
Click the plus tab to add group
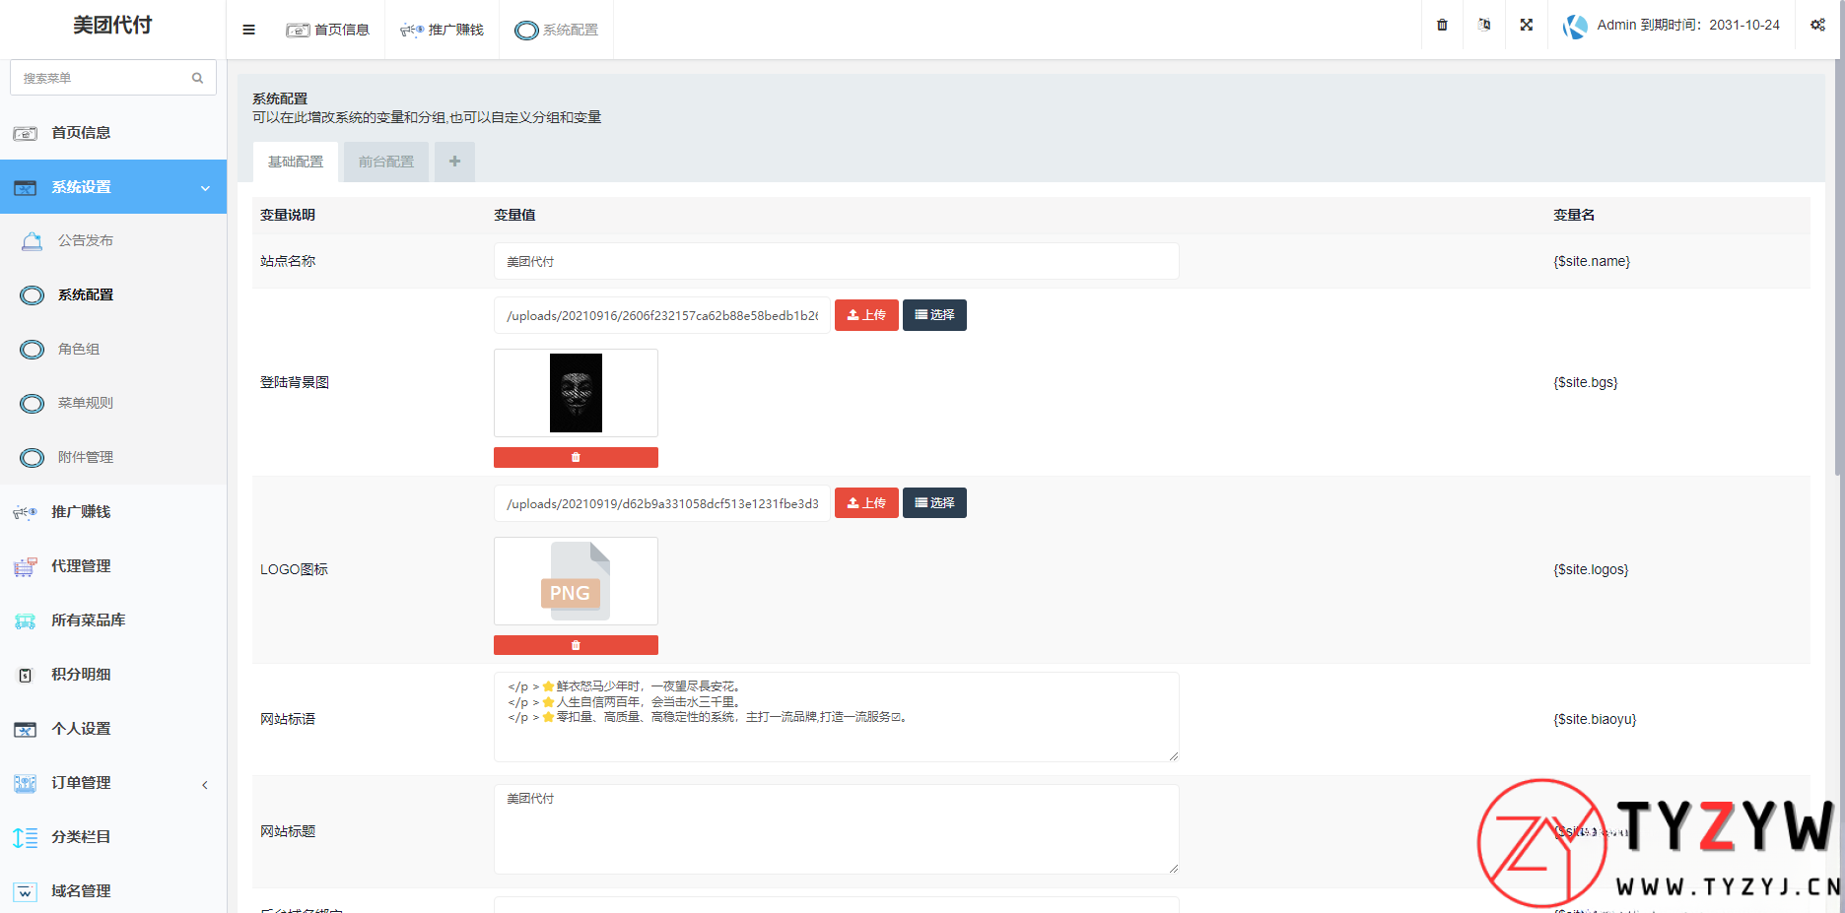coord(454,162)
